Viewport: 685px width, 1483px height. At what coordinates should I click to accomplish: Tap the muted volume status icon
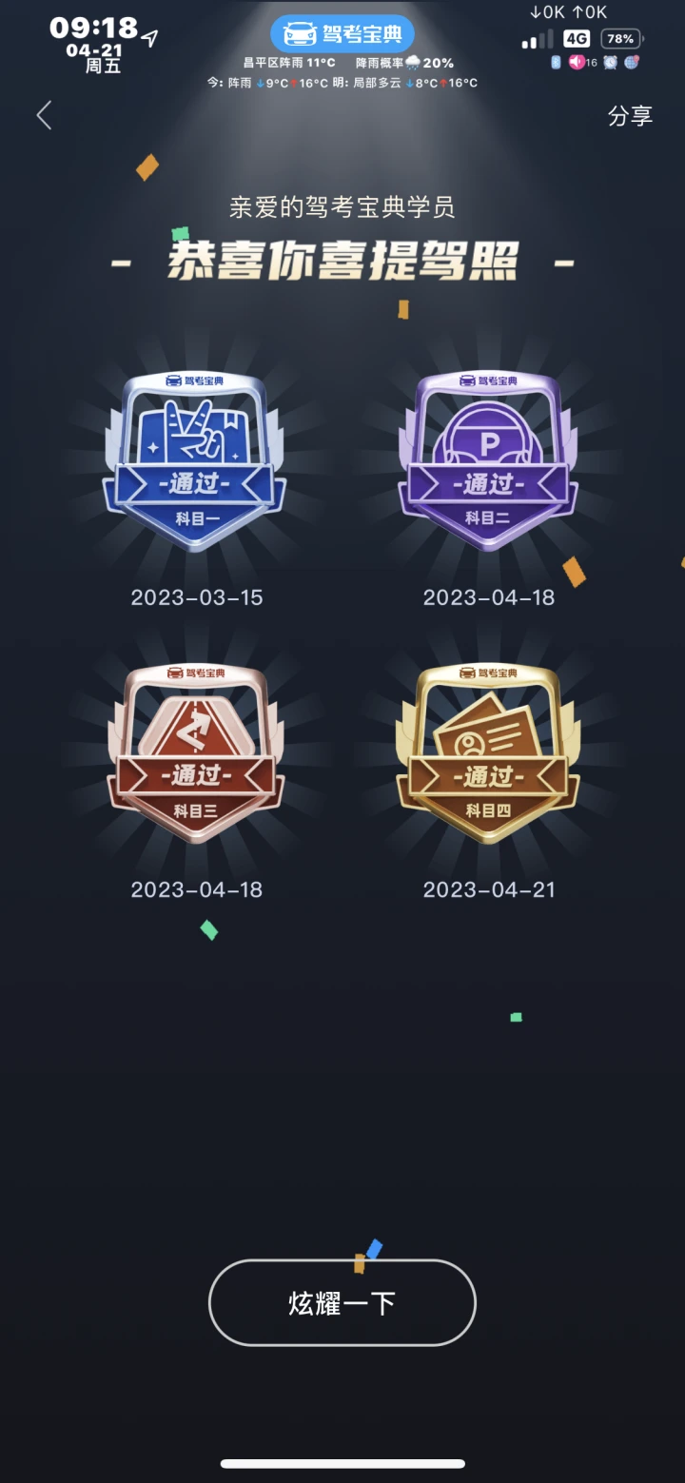click(577, 62)
